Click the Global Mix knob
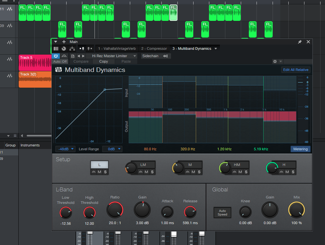The height and width of the screenshot is (245, 325). [296, 210]
